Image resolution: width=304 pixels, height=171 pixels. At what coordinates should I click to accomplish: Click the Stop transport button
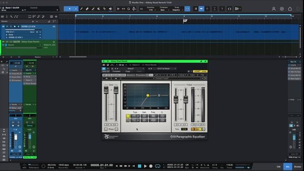tap(139, 166)
